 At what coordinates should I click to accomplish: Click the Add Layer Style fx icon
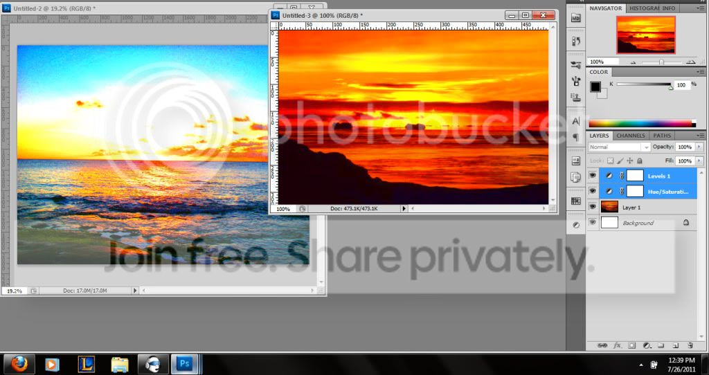[617, 345]
